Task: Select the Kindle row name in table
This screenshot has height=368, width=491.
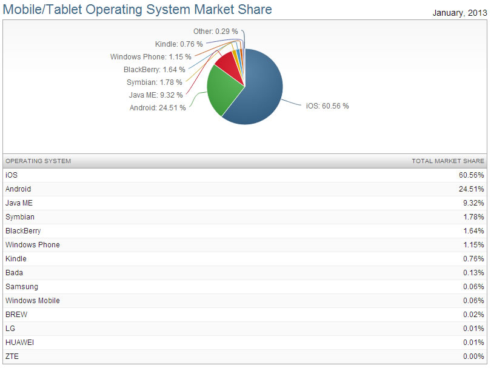Action: click(16, 259)
